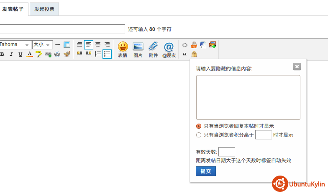The height and width of the screenshot is (194, 328).
Task: Select 只有当浏览者回复本帖时才显示 radio option
Action: pos(199,126)
